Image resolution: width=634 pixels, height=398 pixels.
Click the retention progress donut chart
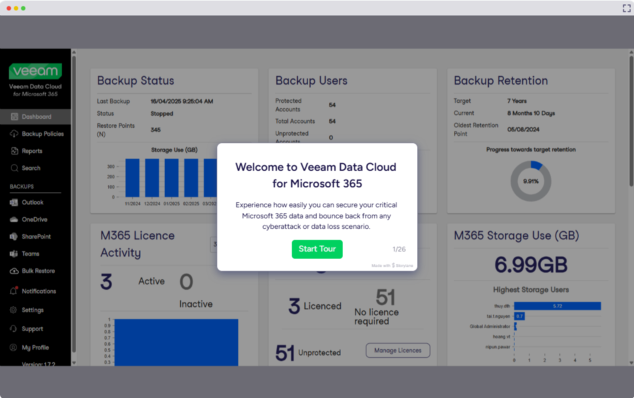(x=531, y=181)
